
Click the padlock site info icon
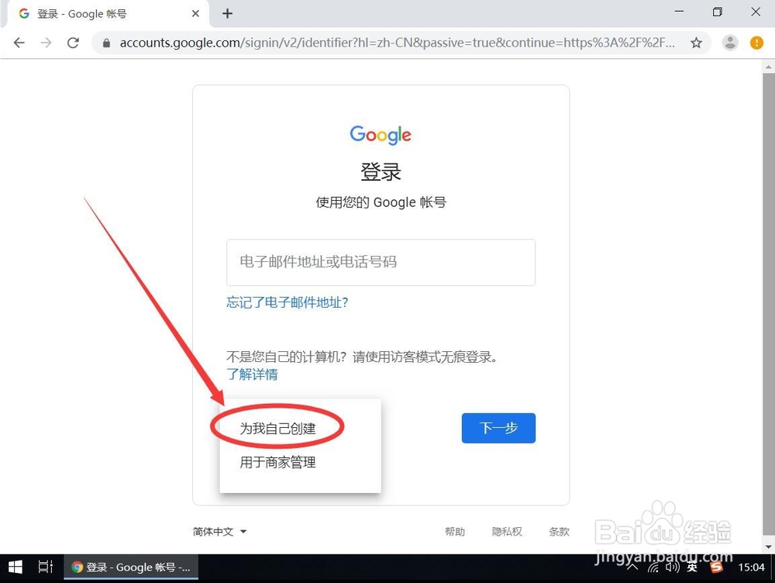(x=106, y=43)
